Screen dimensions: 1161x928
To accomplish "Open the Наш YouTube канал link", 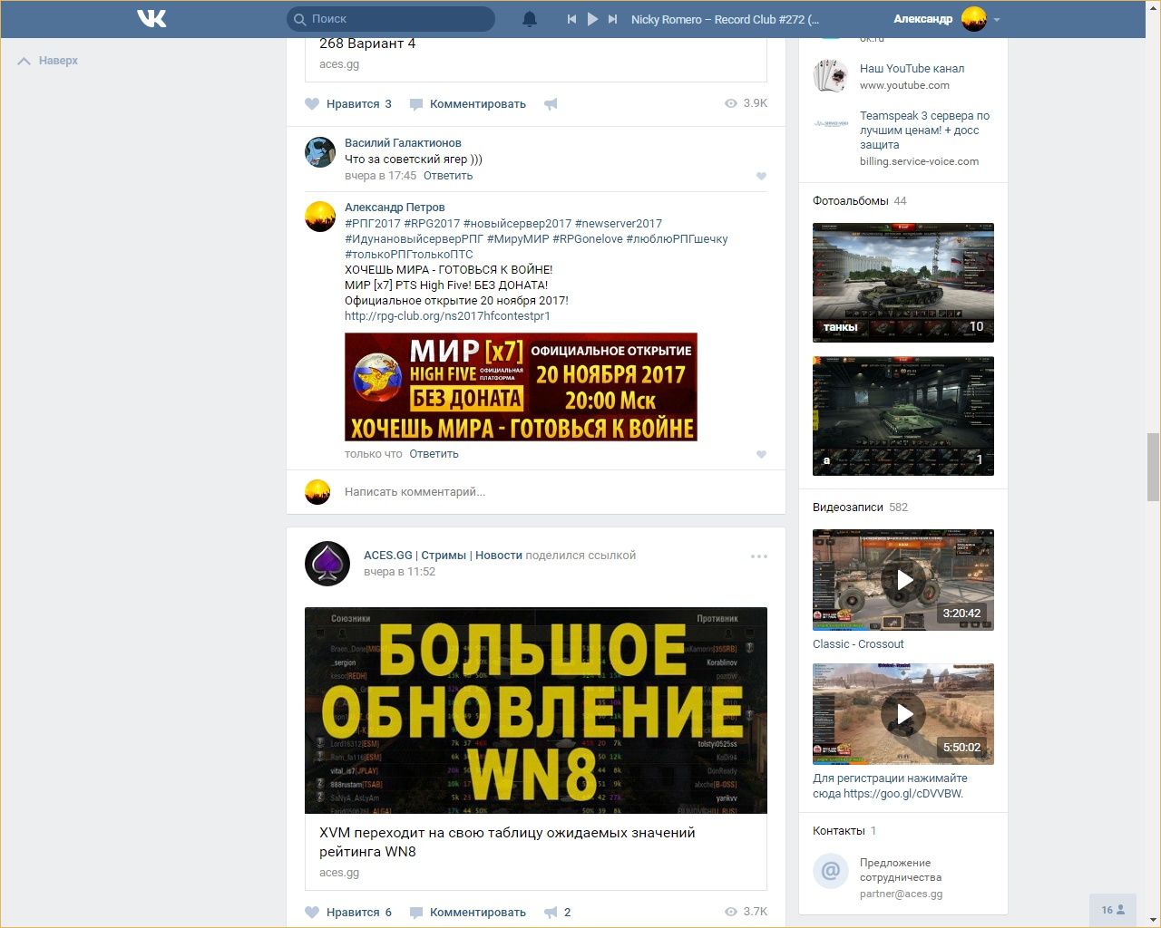I will [x=912, y=69].
